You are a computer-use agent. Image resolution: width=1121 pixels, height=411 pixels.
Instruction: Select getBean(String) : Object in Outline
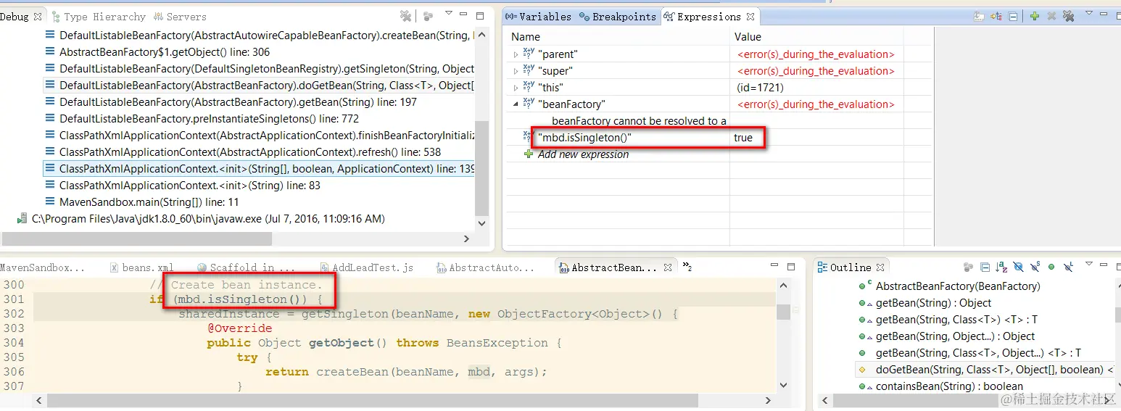[933, 303]
